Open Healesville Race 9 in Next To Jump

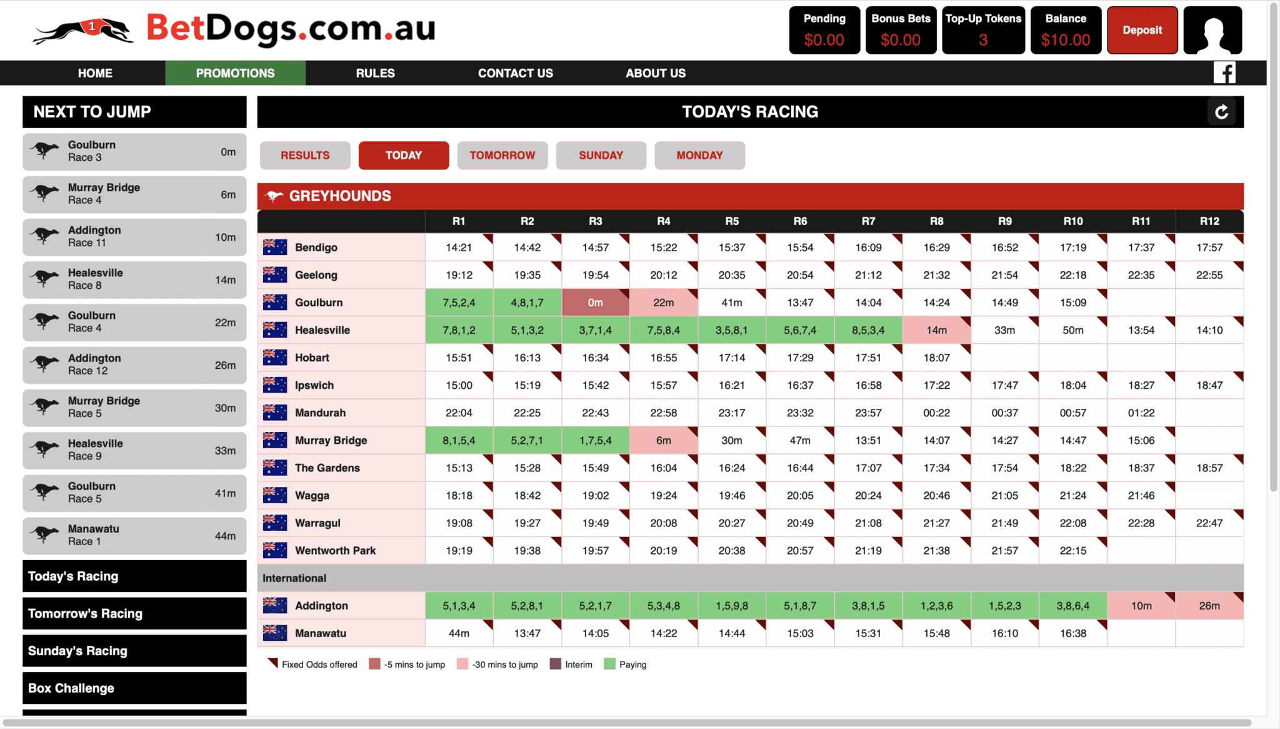pos(134,450)
